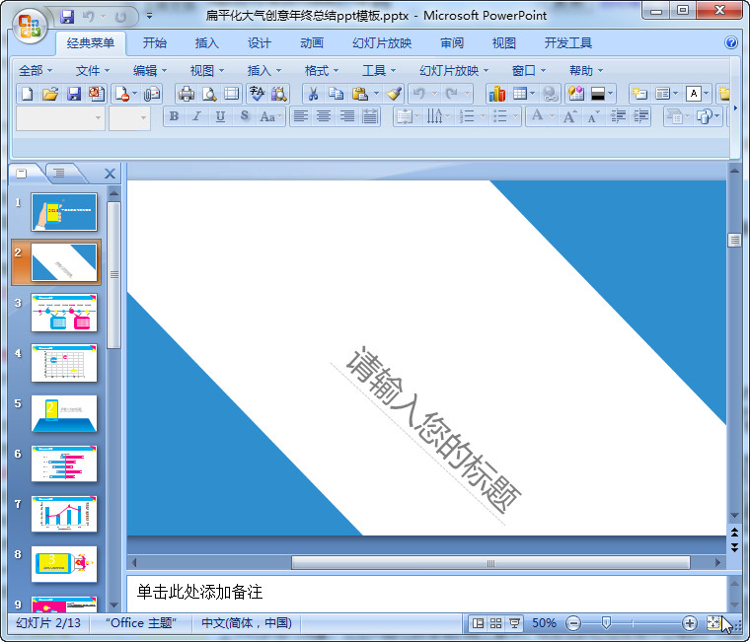750x642 pixels.
Task: Click thumbnail pane vertical scrollbar
Action: click(x=113, y=274)
